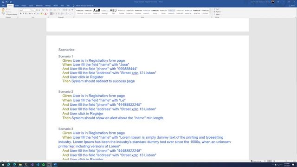Open the notification center icon

coord(293,165)
